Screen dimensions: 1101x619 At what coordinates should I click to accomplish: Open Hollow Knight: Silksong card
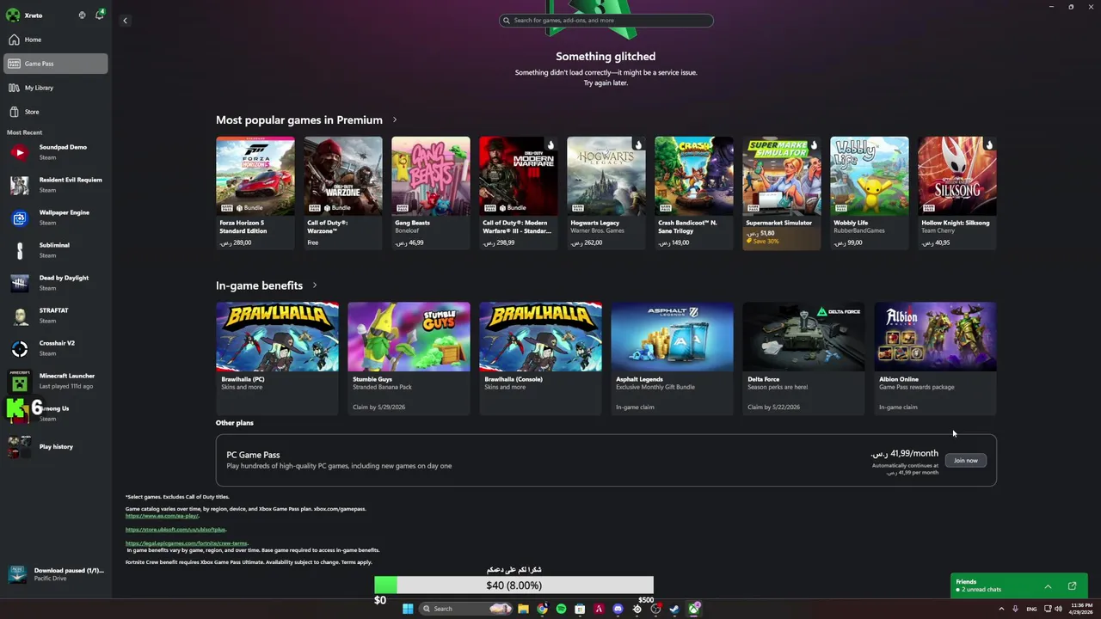[x=957, y=193]
